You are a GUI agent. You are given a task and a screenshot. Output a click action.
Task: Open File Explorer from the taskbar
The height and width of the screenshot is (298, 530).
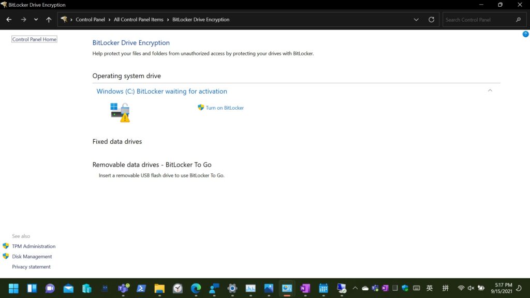coord(159,288)
